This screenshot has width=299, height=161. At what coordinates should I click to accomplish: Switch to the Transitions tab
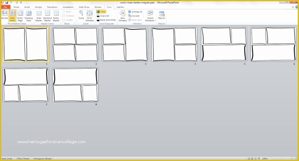[x=52, y=7]
